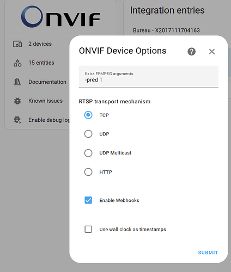Click the bug-play icon for debug logging
This screenshot has height=272, width=231.
tap(17, 120)
